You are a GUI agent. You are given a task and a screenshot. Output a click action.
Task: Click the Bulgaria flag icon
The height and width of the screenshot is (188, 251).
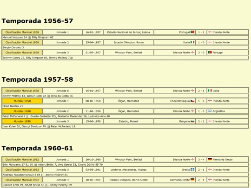192,121
